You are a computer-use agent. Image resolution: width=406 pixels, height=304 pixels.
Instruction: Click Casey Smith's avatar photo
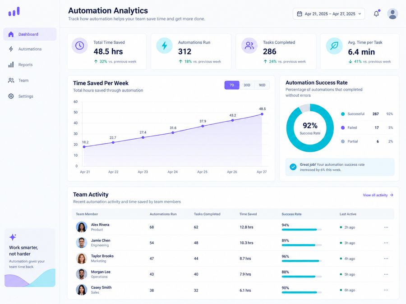[x=81, y=290]
